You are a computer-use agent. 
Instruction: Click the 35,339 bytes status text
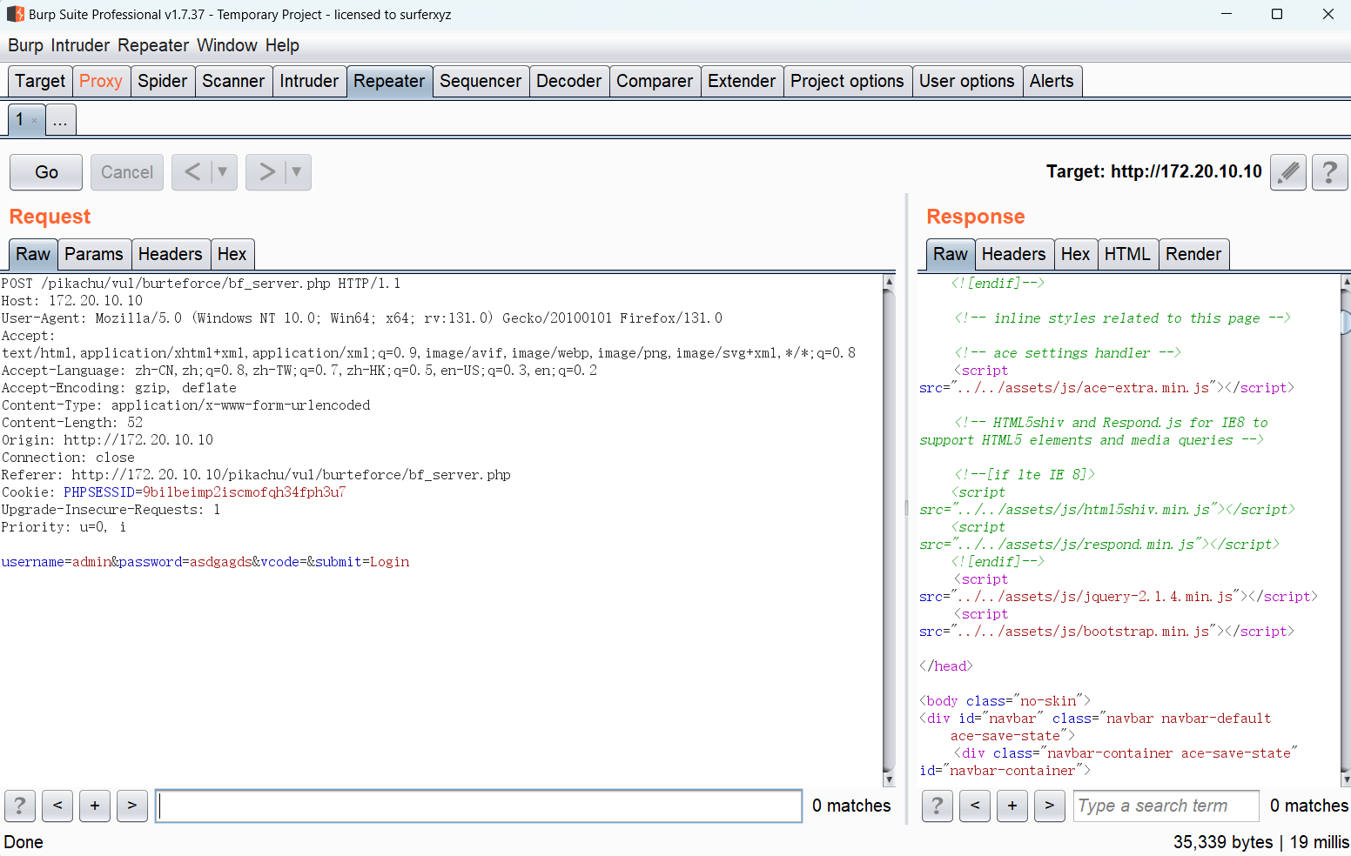(x=1223, y=842)
